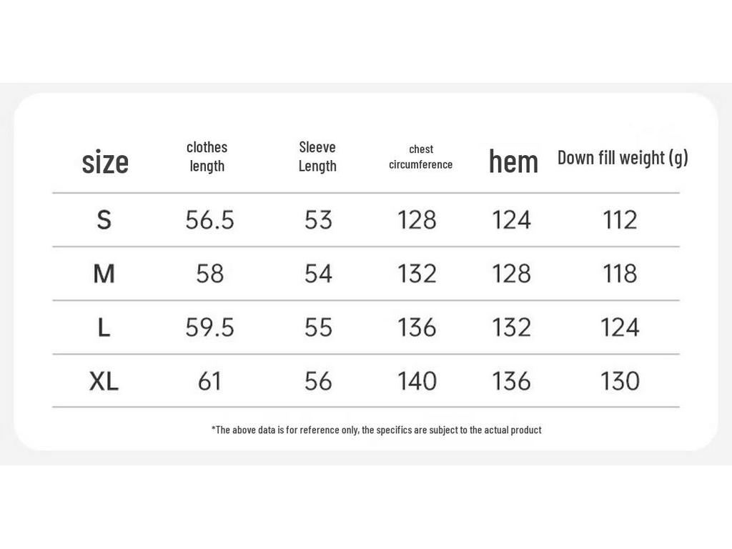Click the sleeve length value 53
This screenshot has height=549, width=732.
point(318,219)
